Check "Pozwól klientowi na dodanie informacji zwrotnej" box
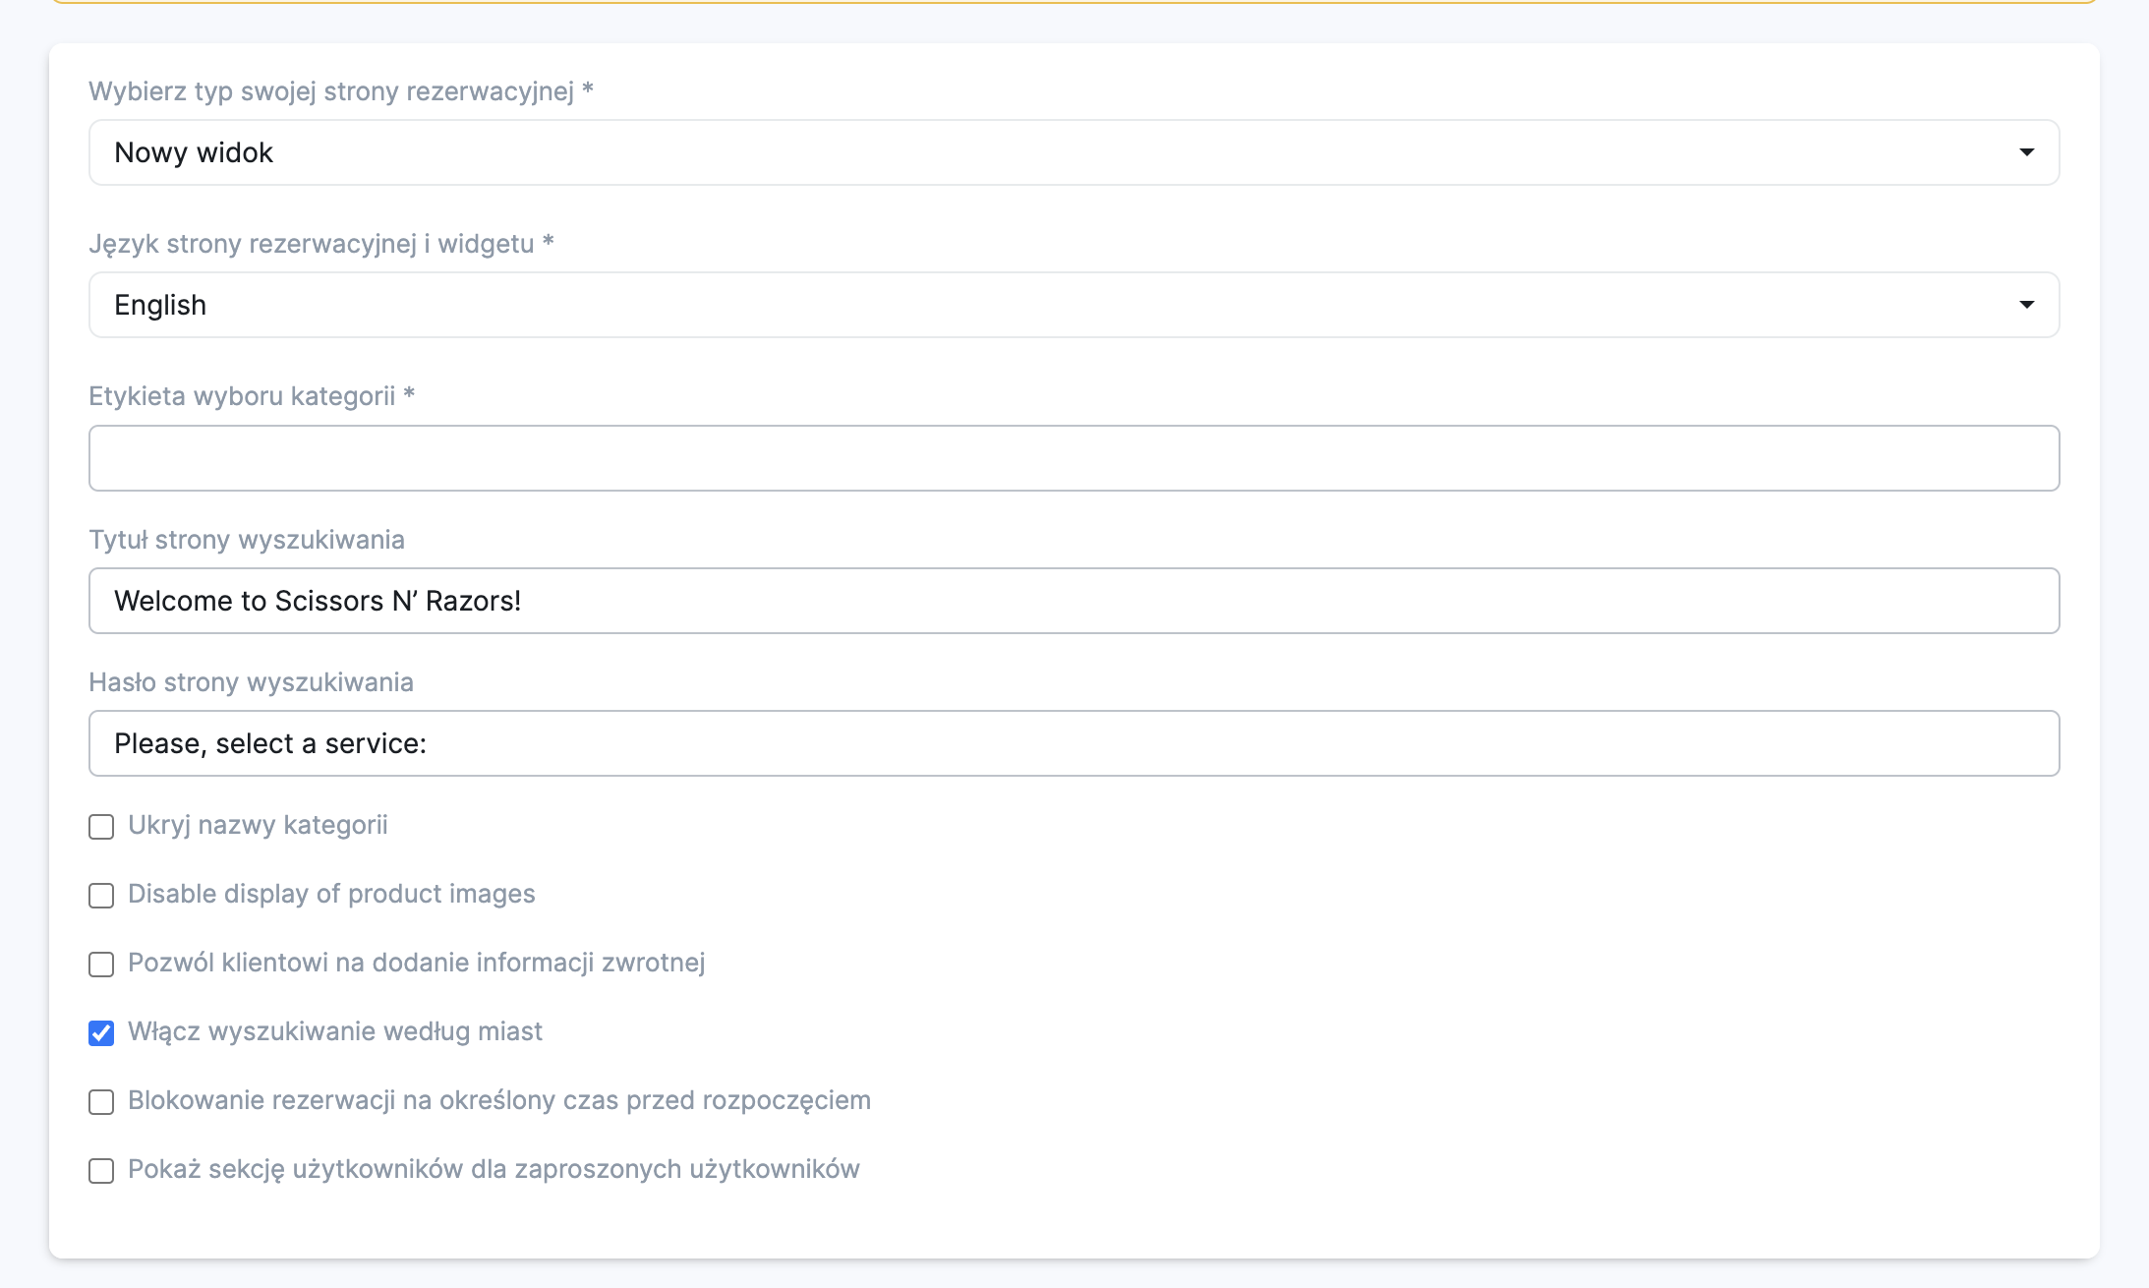 [101, 965]
